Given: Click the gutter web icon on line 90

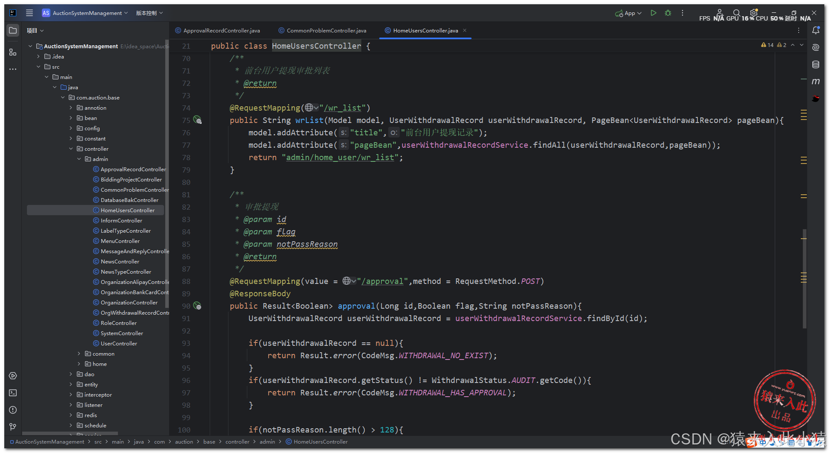Looking at the screenshot, I should tap(197, 306).
